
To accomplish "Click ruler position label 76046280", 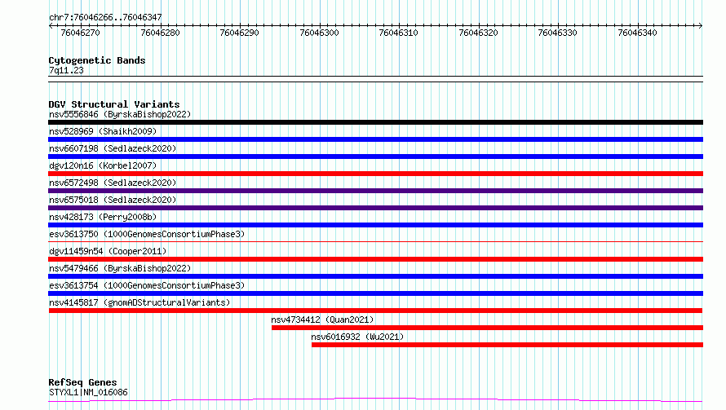I will (x=160, y=33).
